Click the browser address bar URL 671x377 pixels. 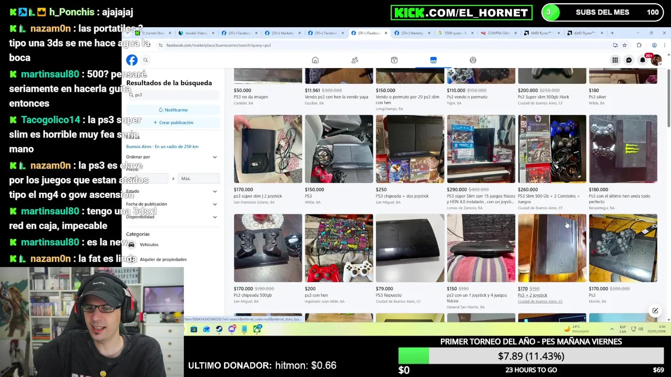[219, 45]
